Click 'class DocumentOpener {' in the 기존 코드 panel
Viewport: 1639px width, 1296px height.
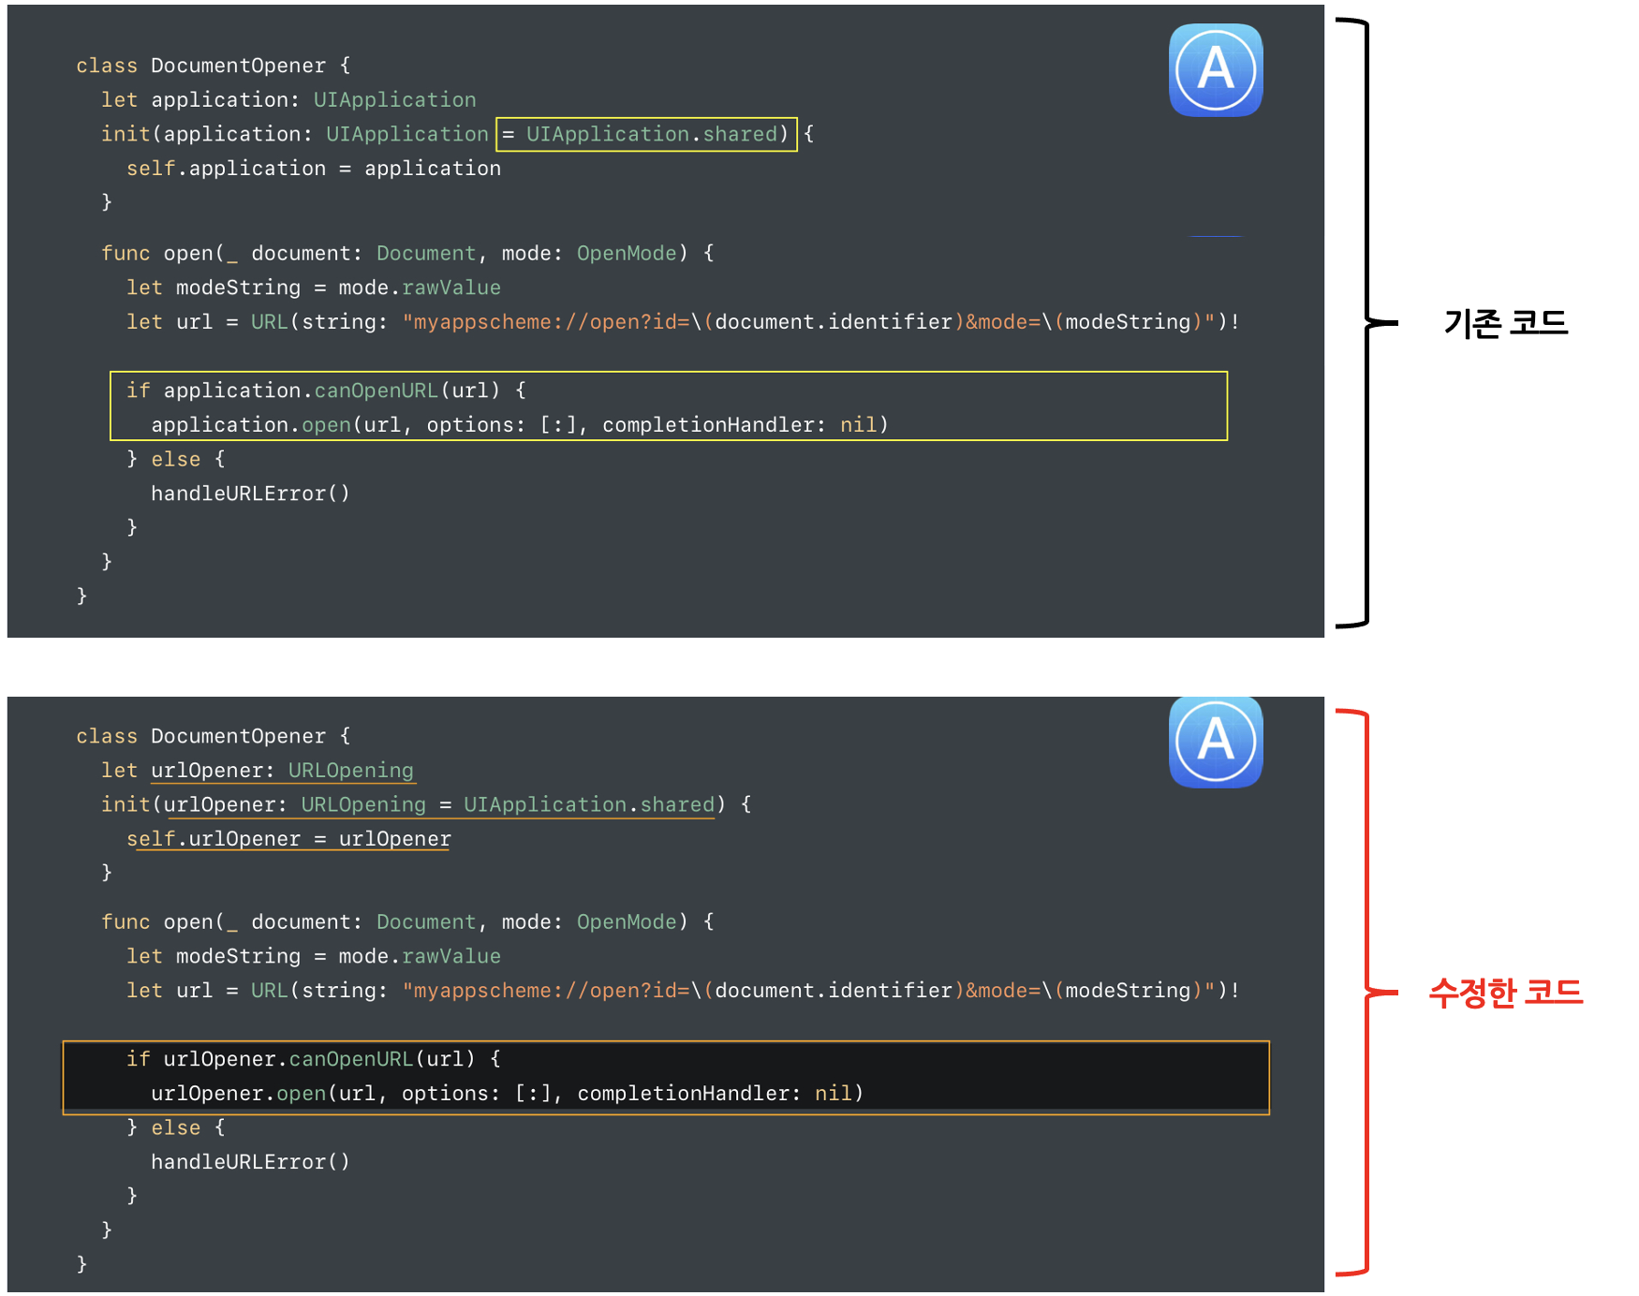214,66
